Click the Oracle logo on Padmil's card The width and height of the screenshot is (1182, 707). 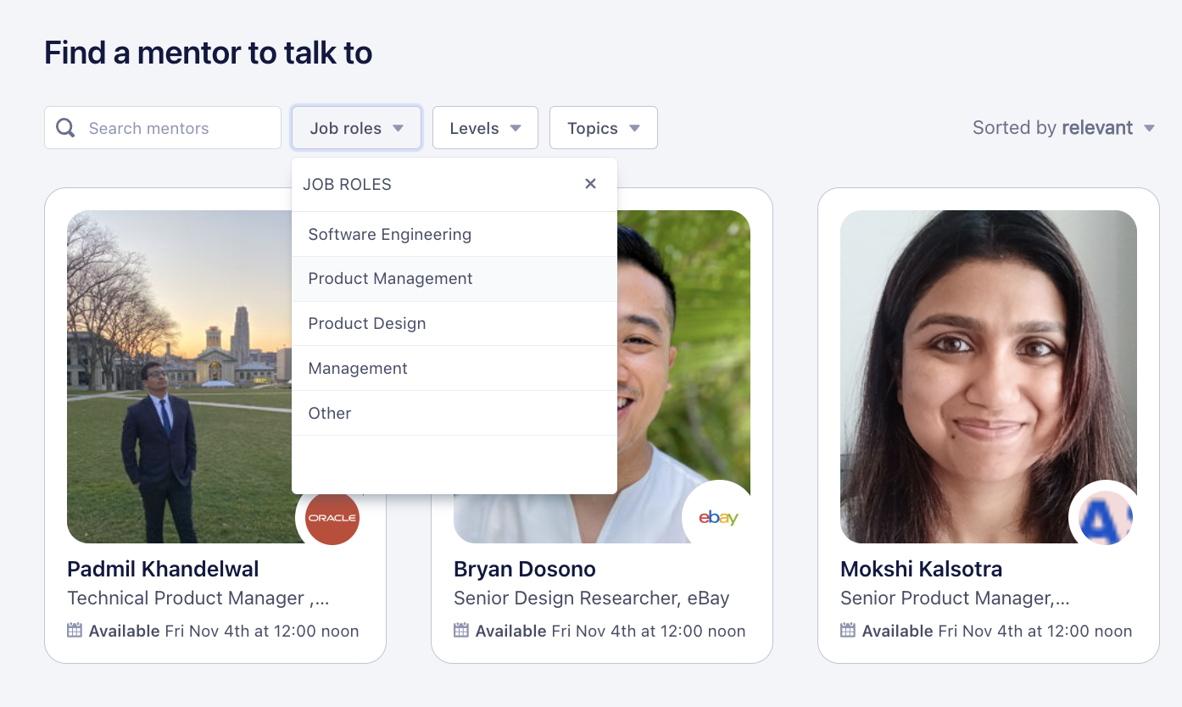click(331, 518)
